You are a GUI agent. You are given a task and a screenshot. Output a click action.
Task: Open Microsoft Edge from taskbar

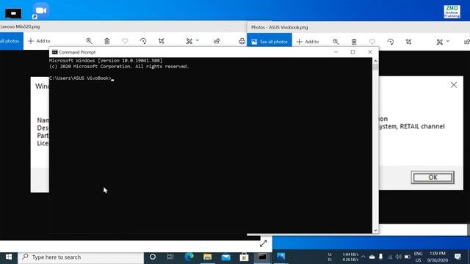point(189,257)
